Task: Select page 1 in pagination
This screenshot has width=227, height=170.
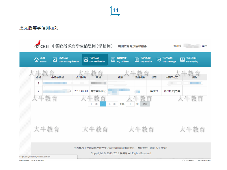Action: (103, 104)
